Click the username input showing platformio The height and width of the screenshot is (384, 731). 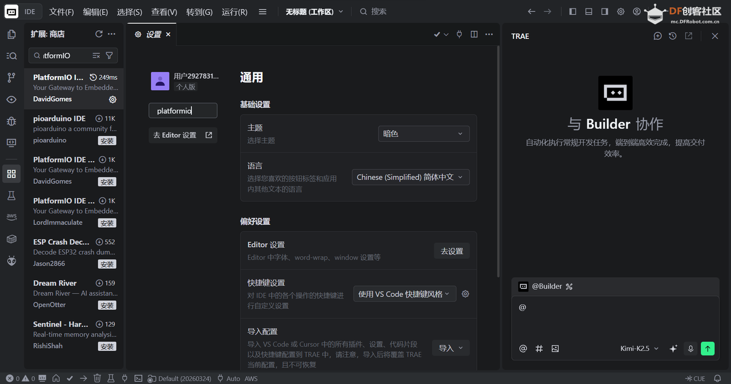pyautogui.click(x=182, y=110)
